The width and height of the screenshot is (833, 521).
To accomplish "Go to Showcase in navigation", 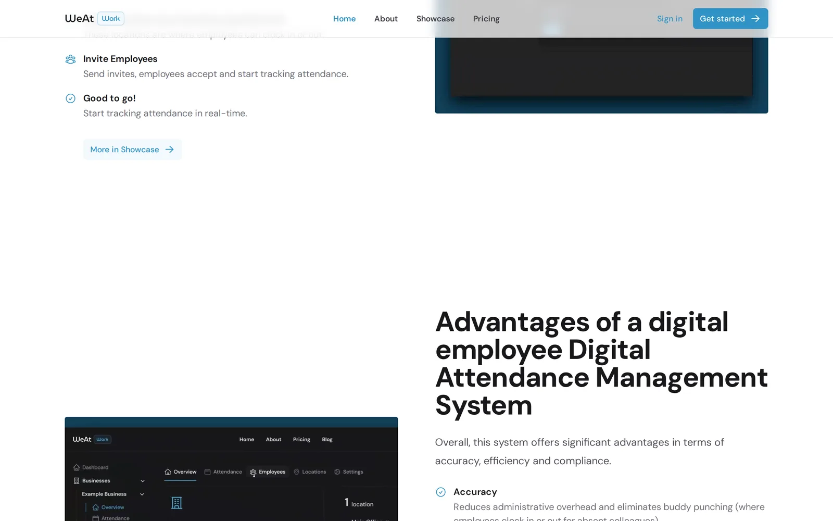I will pyautogui.click(x=435, y=19).
